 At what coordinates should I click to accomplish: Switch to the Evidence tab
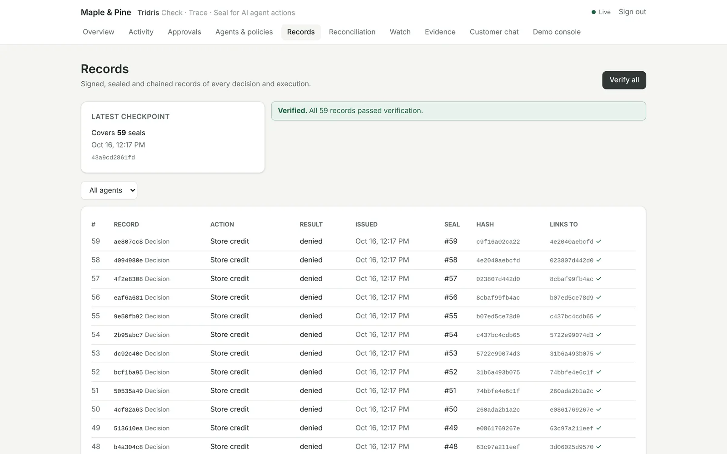(440, 32)
